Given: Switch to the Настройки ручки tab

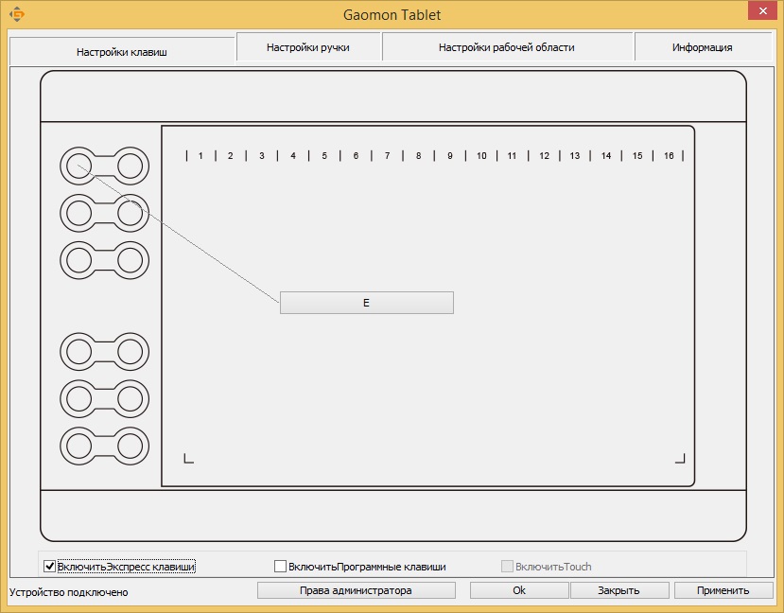Looking at the screenshot, I should [x=308, y=47].
